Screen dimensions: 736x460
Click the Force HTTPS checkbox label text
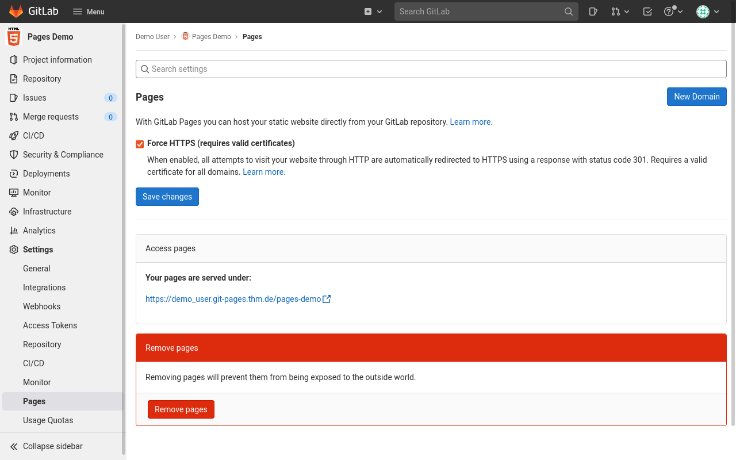pyautogui.click(x=221, y=143)
